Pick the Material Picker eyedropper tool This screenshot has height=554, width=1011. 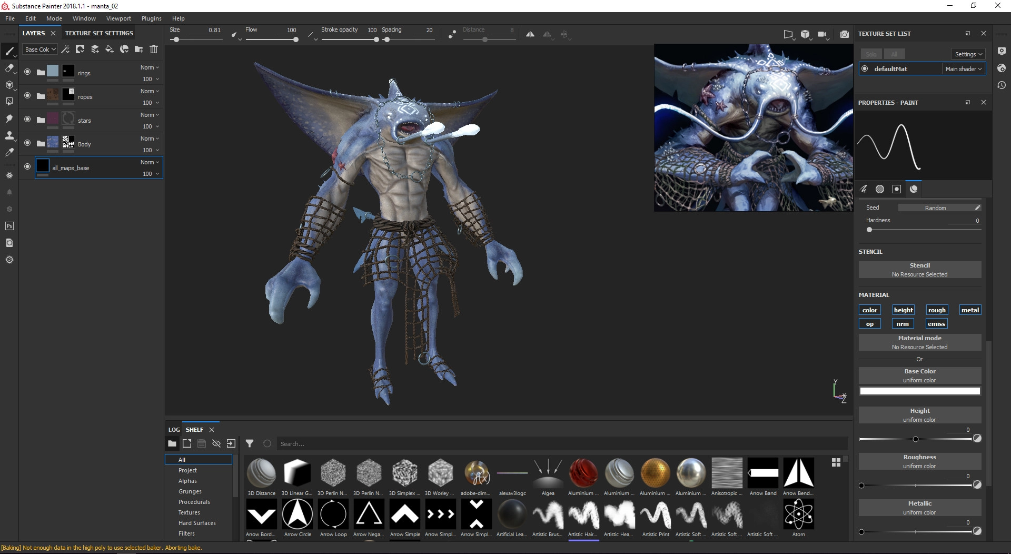point(9,152)
